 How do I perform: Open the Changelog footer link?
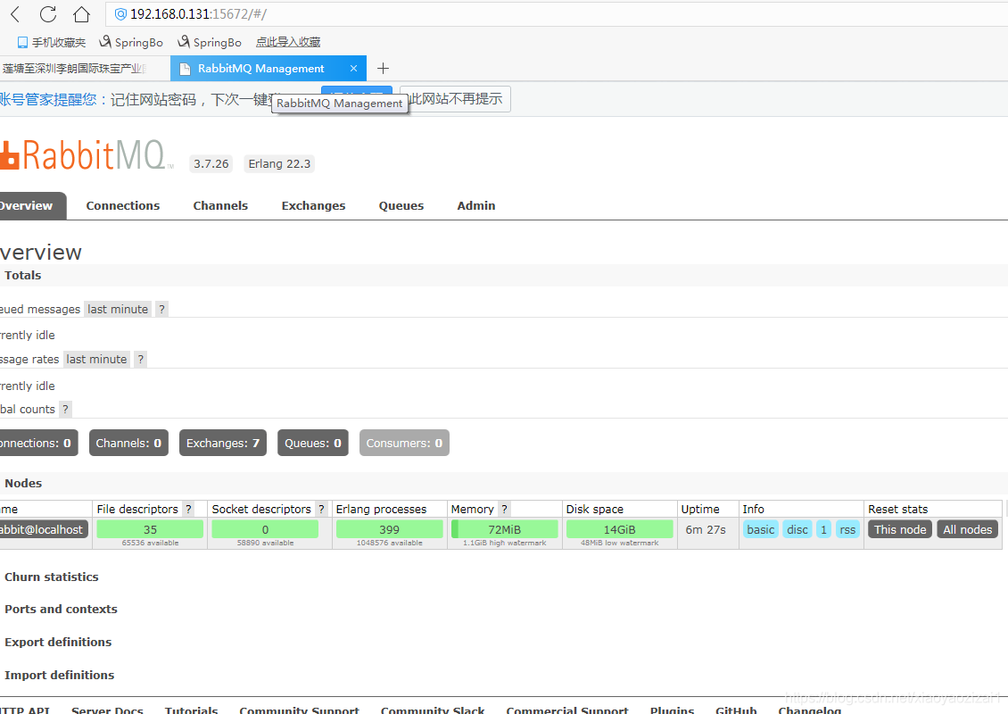coord(809,710)
